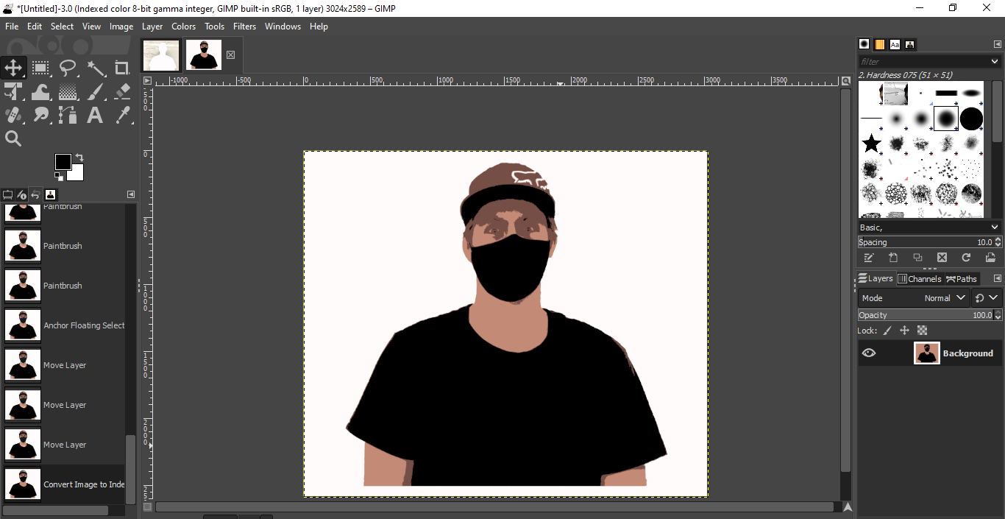Select the Crop tool
Screen dimensions: 1005x519
click(x=122, y=68)
